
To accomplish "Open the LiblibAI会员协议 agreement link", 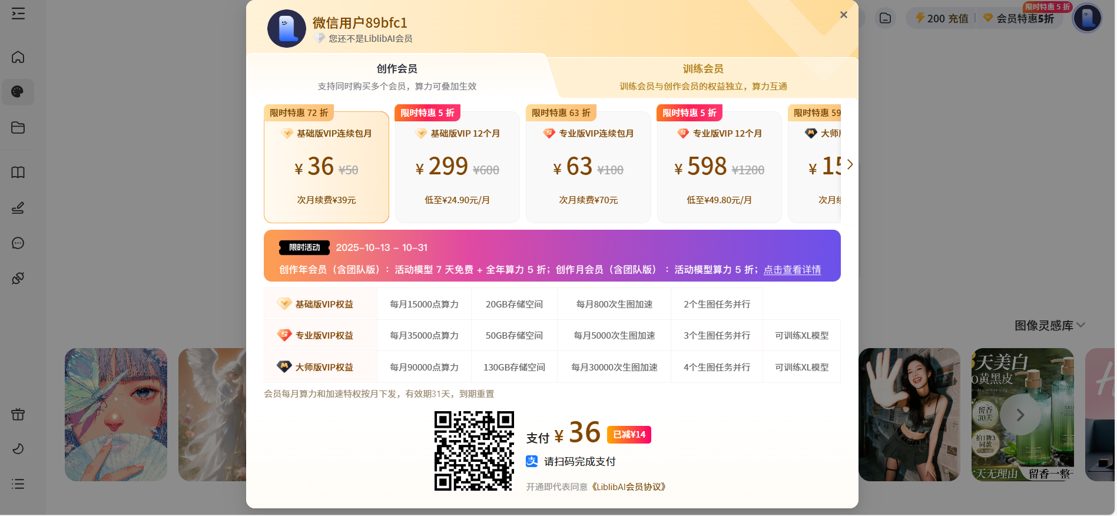I will coord(629,487).
